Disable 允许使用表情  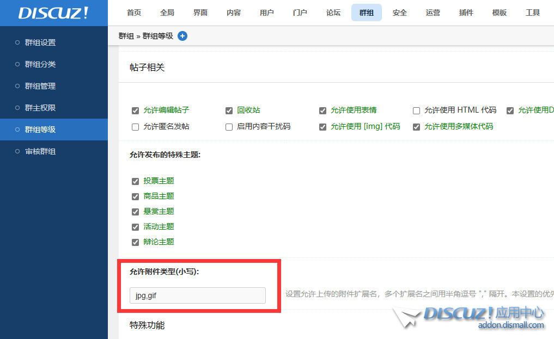click(322, 110)
